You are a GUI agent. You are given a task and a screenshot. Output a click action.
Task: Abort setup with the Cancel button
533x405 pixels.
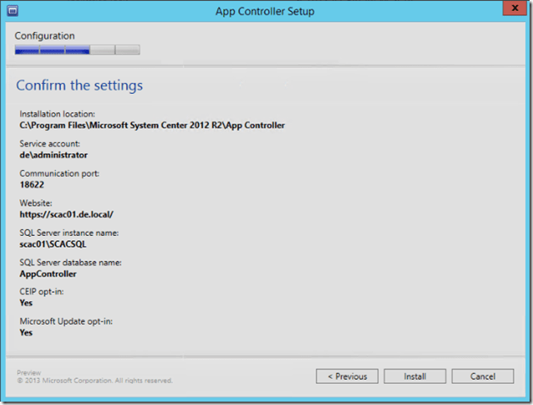(482, 376)
